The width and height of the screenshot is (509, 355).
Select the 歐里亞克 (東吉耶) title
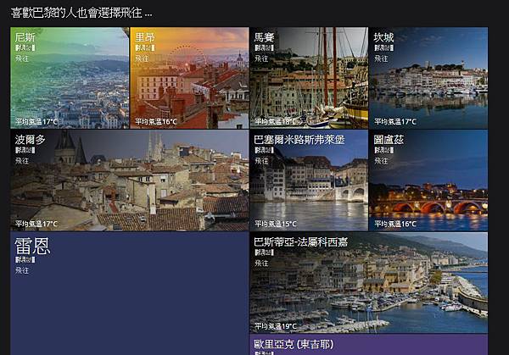pos(294,344)
